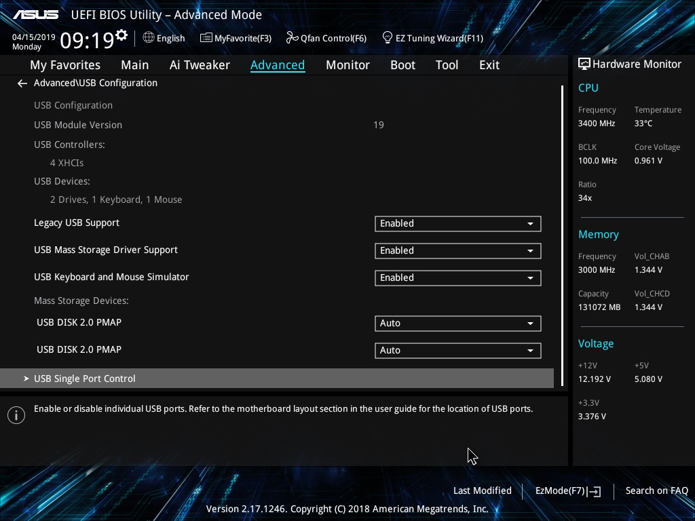Click the Memory section heading

(599, 235)
